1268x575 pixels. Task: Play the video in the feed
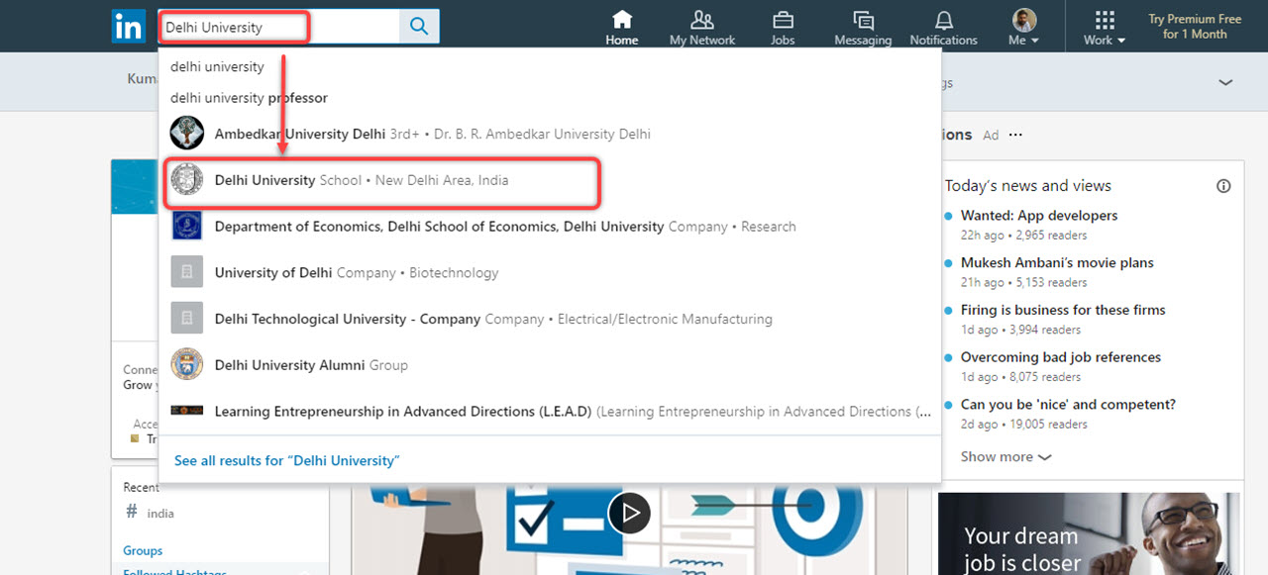pyautogui.click(x=629, y=513)
